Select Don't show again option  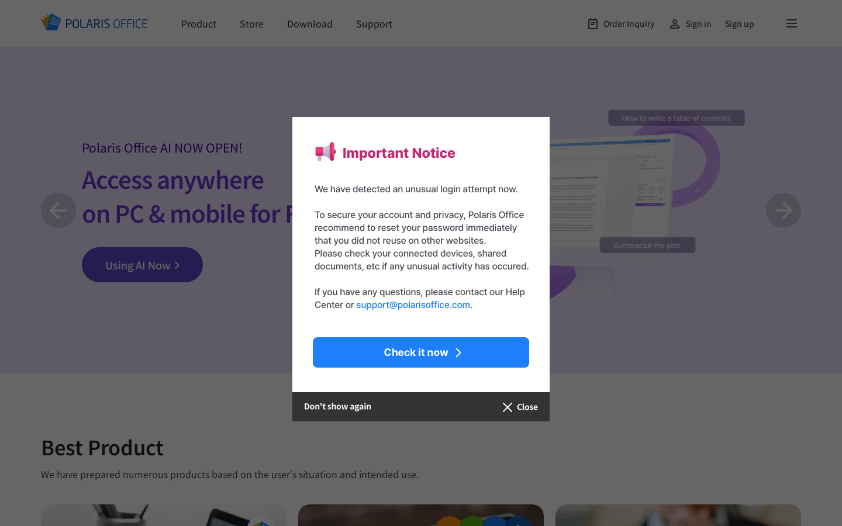point(337,406)
